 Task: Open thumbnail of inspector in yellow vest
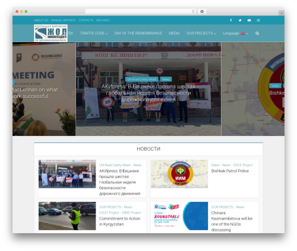[x=67, y=216]
